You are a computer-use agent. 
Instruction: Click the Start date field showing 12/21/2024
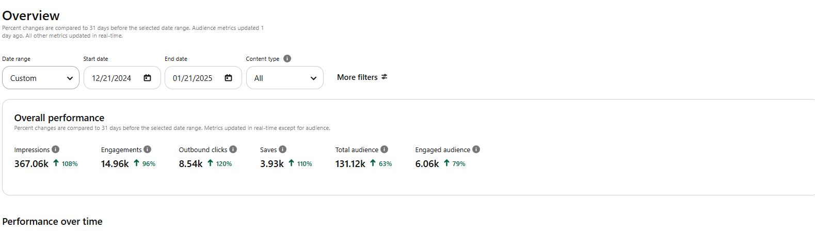coord(111,78)
